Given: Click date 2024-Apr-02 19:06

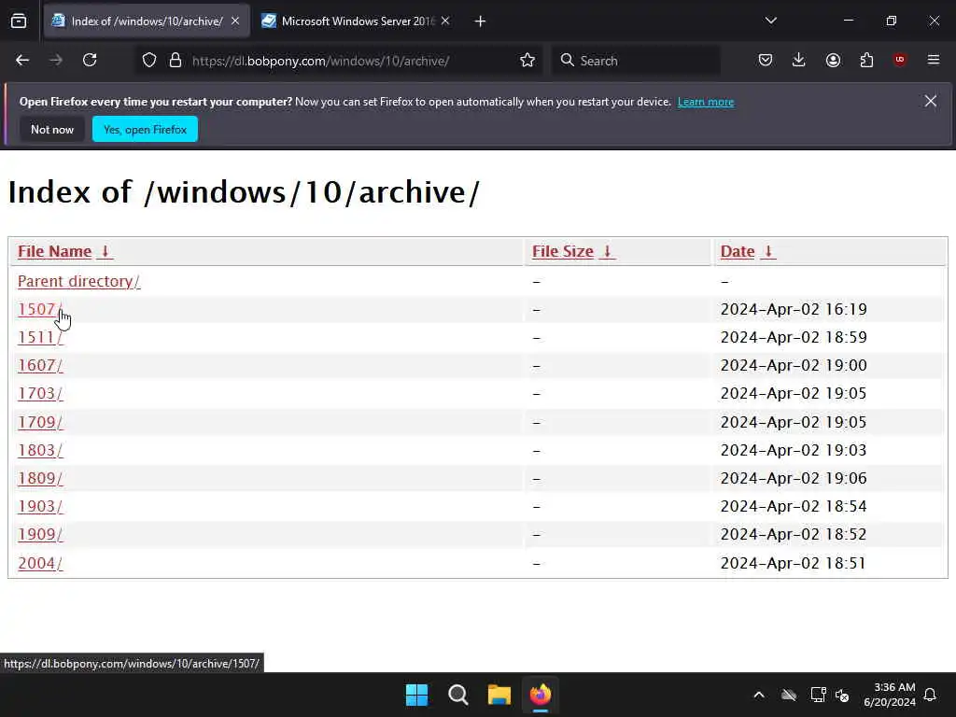Looking at the screenshot, I should [794, 478].
